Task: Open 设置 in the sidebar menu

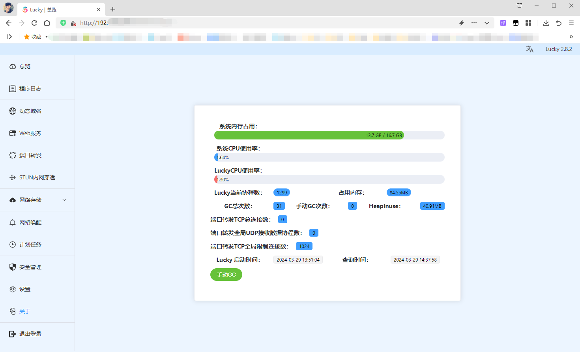Action: tap(24, 289)
